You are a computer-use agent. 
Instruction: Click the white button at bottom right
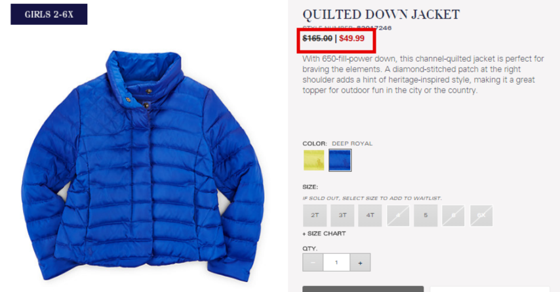point(490,289)
